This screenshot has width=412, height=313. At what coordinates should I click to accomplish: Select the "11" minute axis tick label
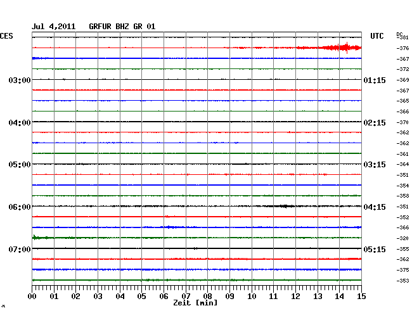pyautogui.click(x=273, y=296)
